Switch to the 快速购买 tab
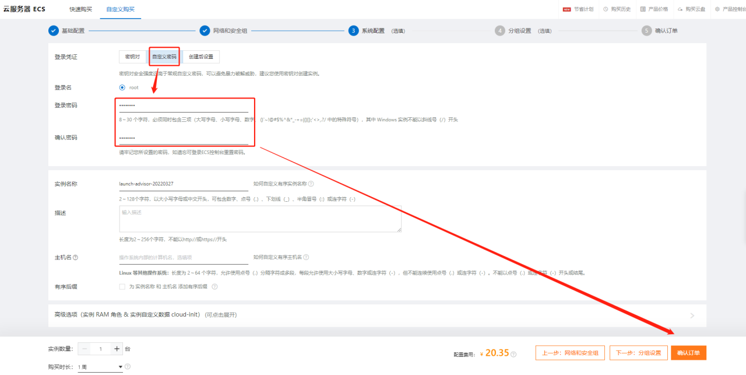Viewport: 746px width, 375px height. (80, 9)
